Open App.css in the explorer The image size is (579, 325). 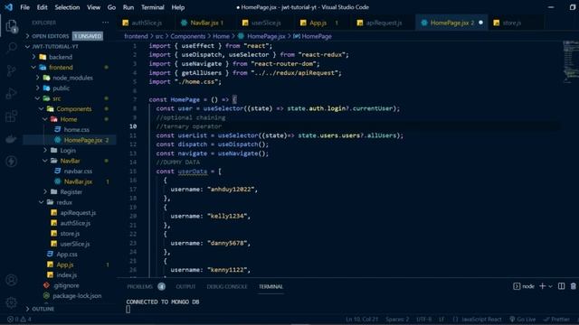pos(66,255)
